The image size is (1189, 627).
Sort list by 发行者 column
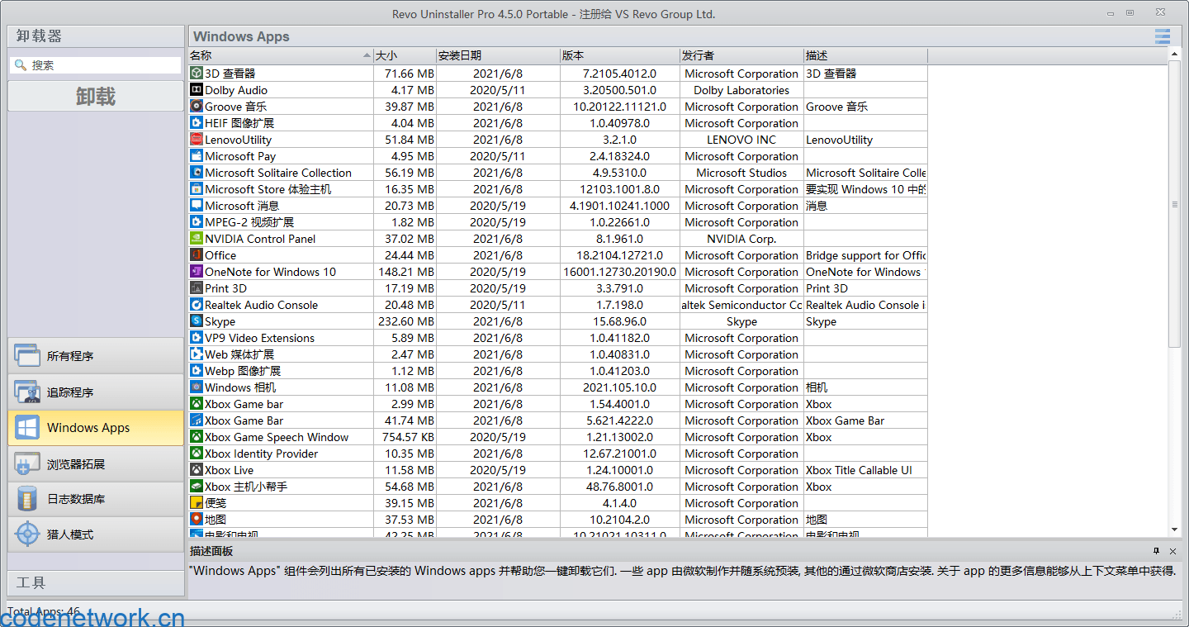(x=741, y=55)
